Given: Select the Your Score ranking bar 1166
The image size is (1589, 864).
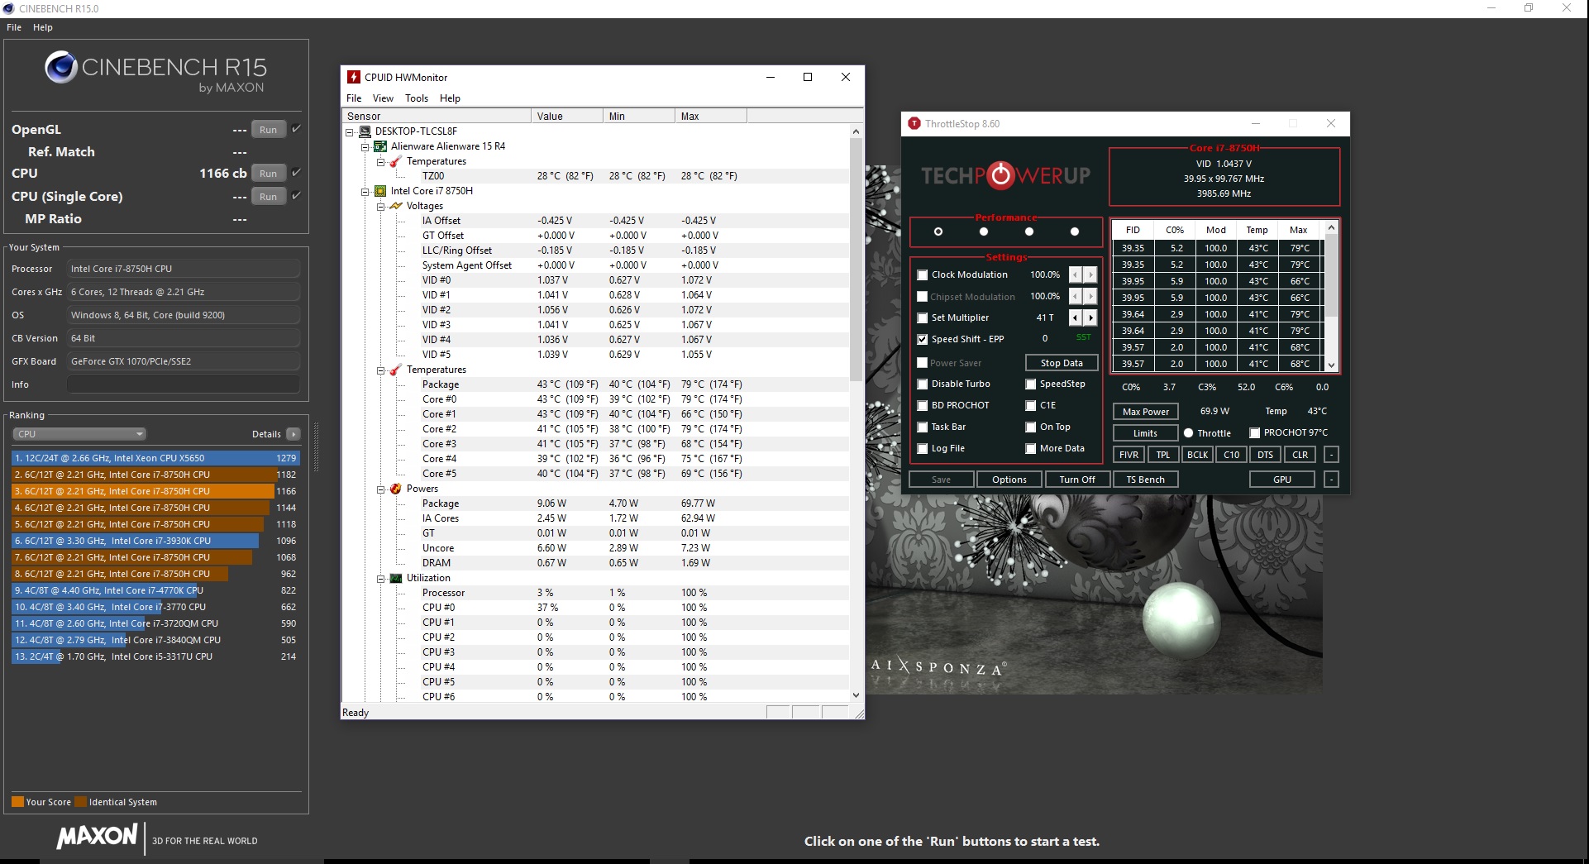Looking at the screenshot, I should coord(155,491).
